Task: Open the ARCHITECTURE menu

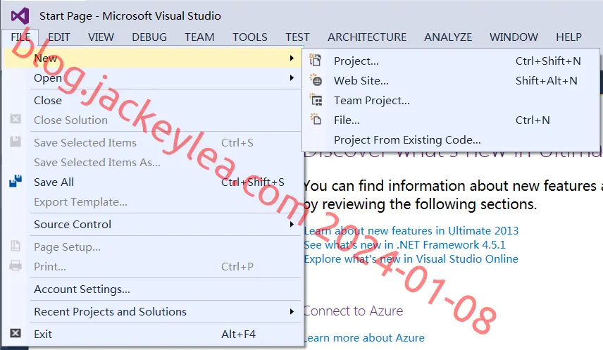Action: [367, 37]
